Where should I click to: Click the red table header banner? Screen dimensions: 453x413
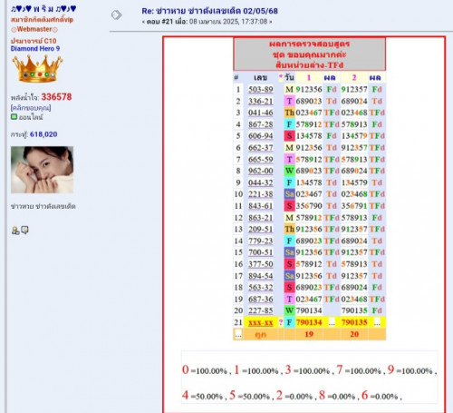tap(310, 54)
